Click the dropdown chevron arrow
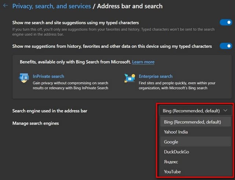Screen dimensions: 235x180 pos(225,111)
